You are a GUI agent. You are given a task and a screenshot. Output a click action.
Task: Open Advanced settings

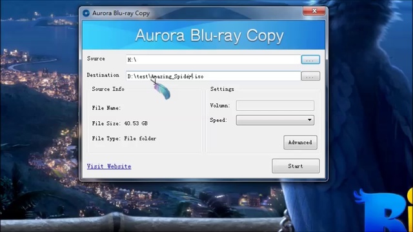click(x=300, y=142)
